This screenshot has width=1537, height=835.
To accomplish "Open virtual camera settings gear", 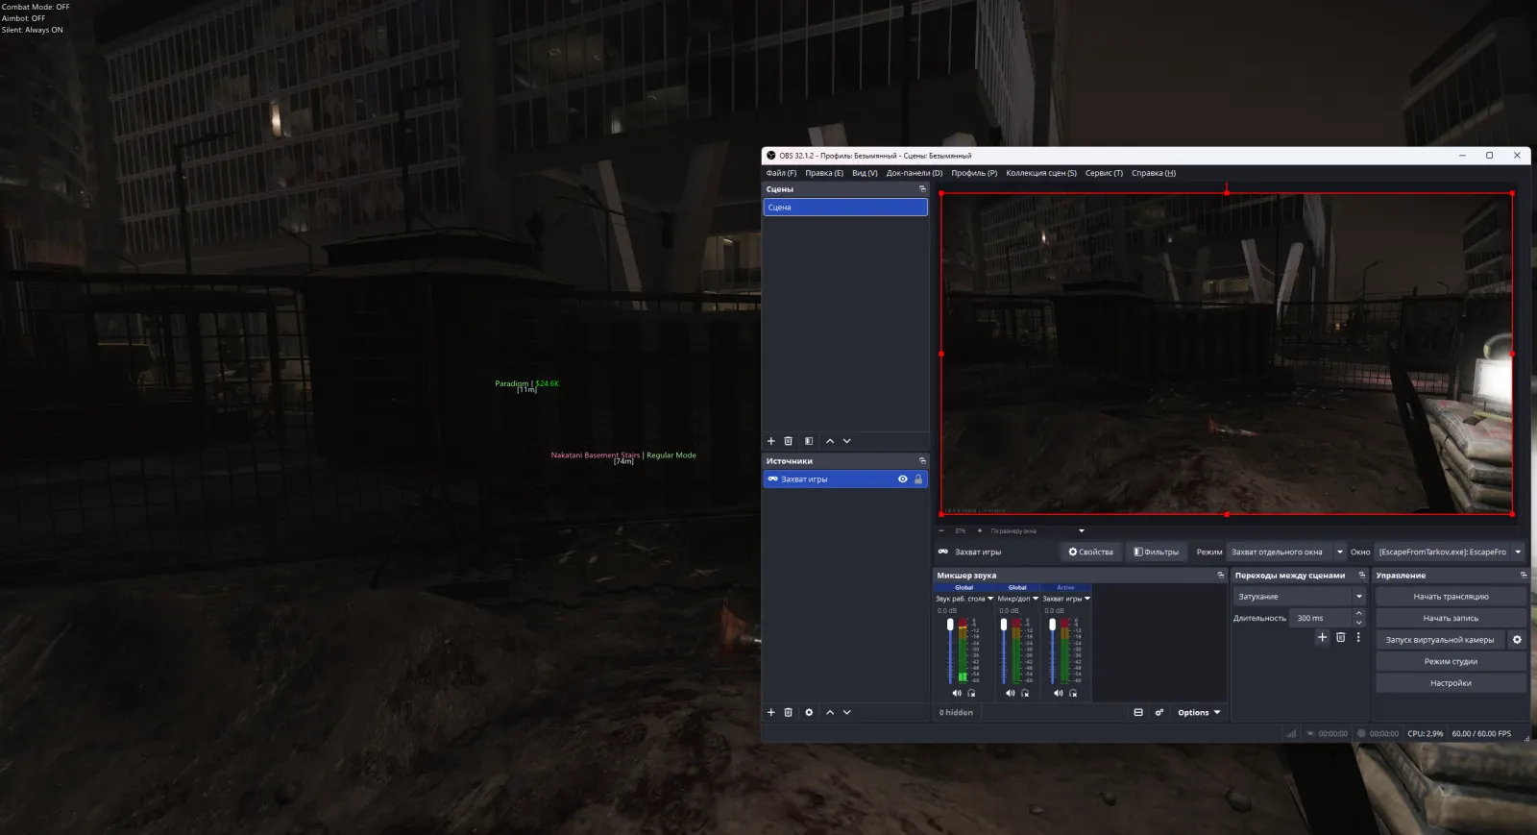I will coord(1517,640).
